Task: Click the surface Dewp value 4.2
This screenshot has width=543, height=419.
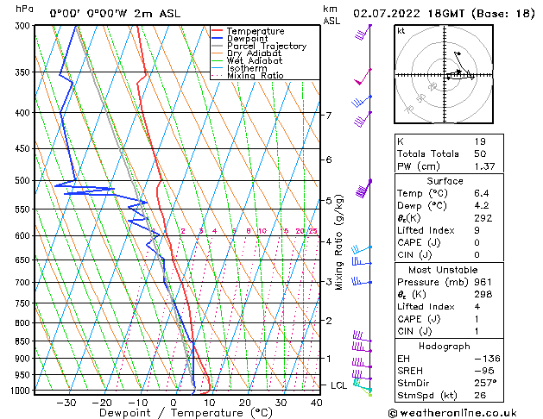Action: pos(482,205)
